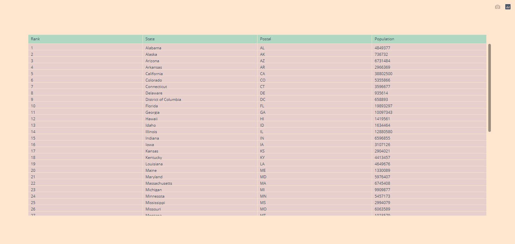Image resolution: width=515 pixels, height=244 pixels.
Task: Click population value 658893
Action: (381, 100)
